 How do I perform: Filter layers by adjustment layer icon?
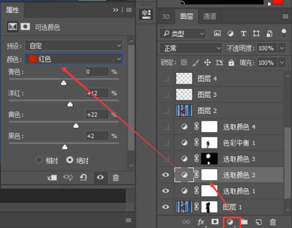[x=230, y=34]
